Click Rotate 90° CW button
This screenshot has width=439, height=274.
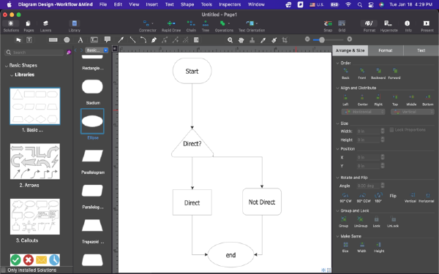[x=345, y=197]
